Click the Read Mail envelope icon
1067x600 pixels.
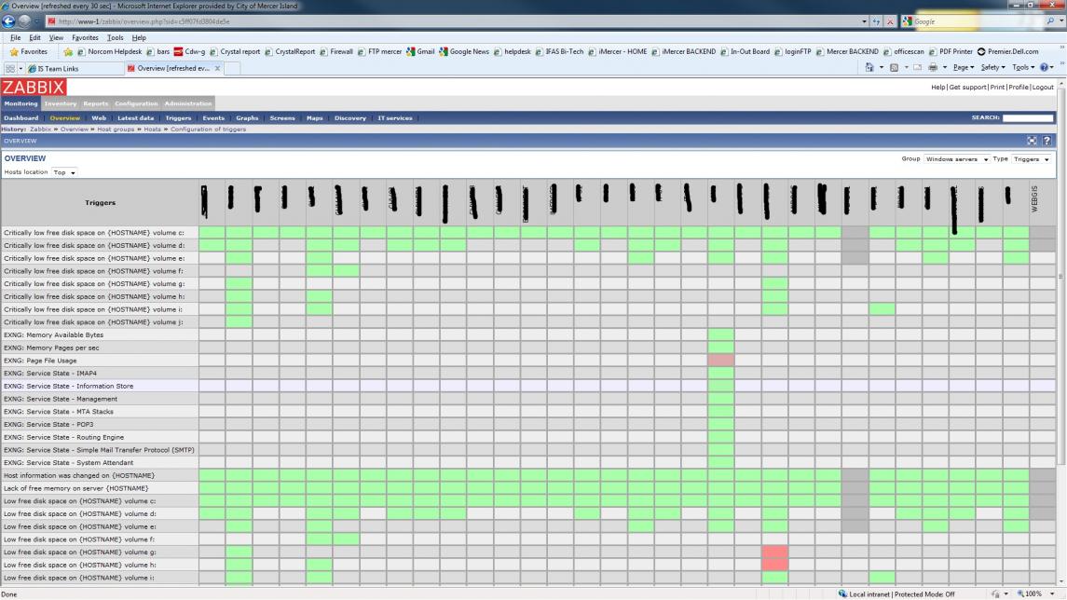(x=917, y=67)
